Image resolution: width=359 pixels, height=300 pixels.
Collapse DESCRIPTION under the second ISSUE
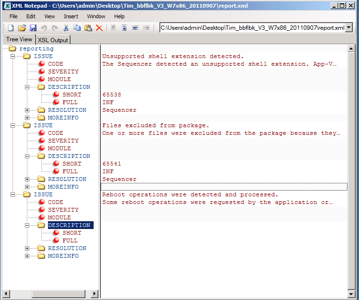click(x=27, y=156)
